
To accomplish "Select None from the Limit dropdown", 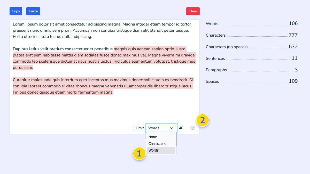I will (x=152, y=137).
